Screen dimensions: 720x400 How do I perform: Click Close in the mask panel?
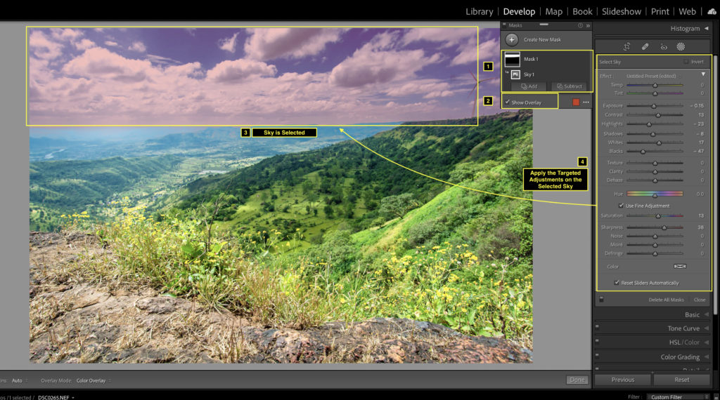700,300
